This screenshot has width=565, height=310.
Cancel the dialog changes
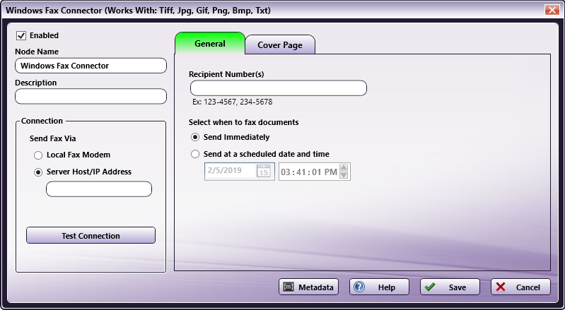tap(520, 287)
